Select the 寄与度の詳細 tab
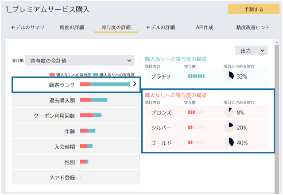This screenshot has height=195, width=283. (116, 27)
